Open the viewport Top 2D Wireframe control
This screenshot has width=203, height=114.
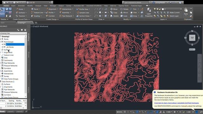pyautogui.click(x=40, y=26)
